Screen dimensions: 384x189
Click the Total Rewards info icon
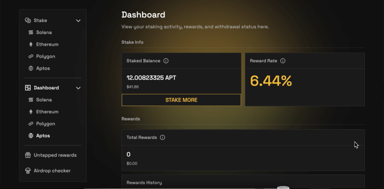point(162,137)
